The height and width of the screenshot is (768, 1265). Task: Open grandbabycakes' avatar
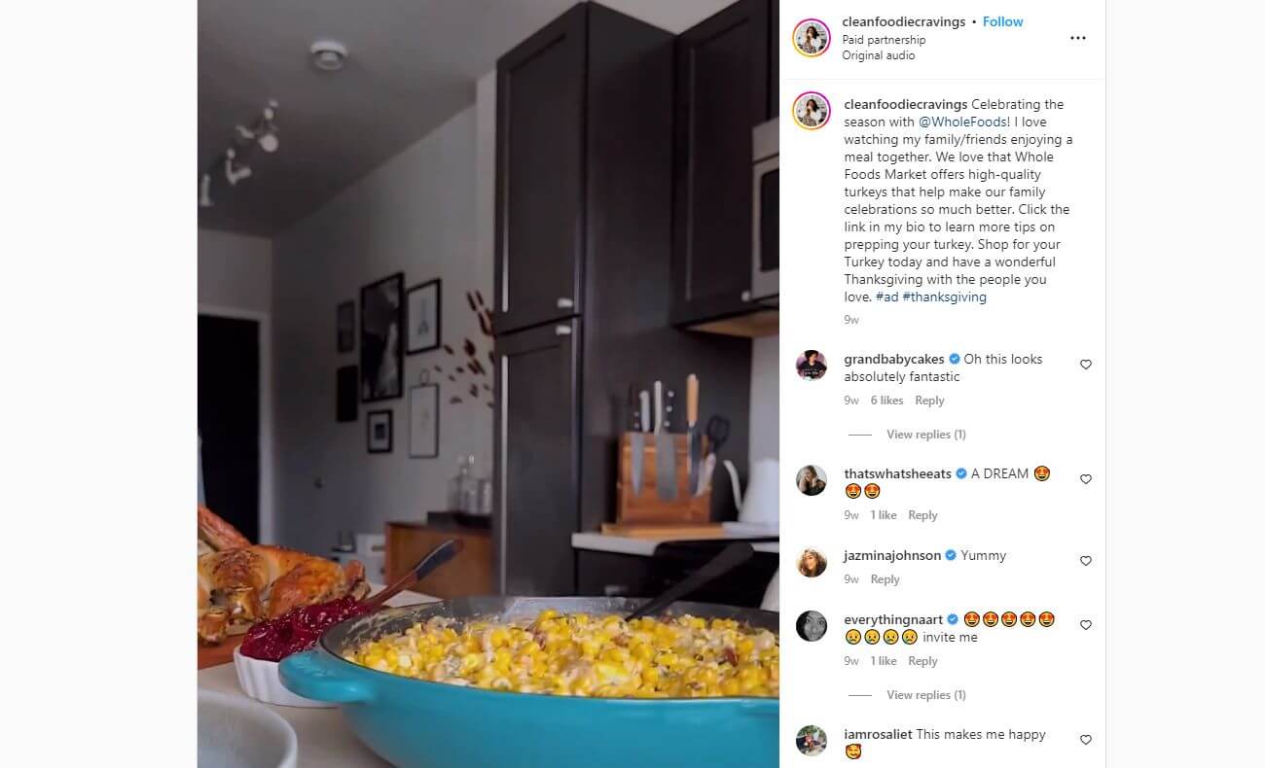812,366
